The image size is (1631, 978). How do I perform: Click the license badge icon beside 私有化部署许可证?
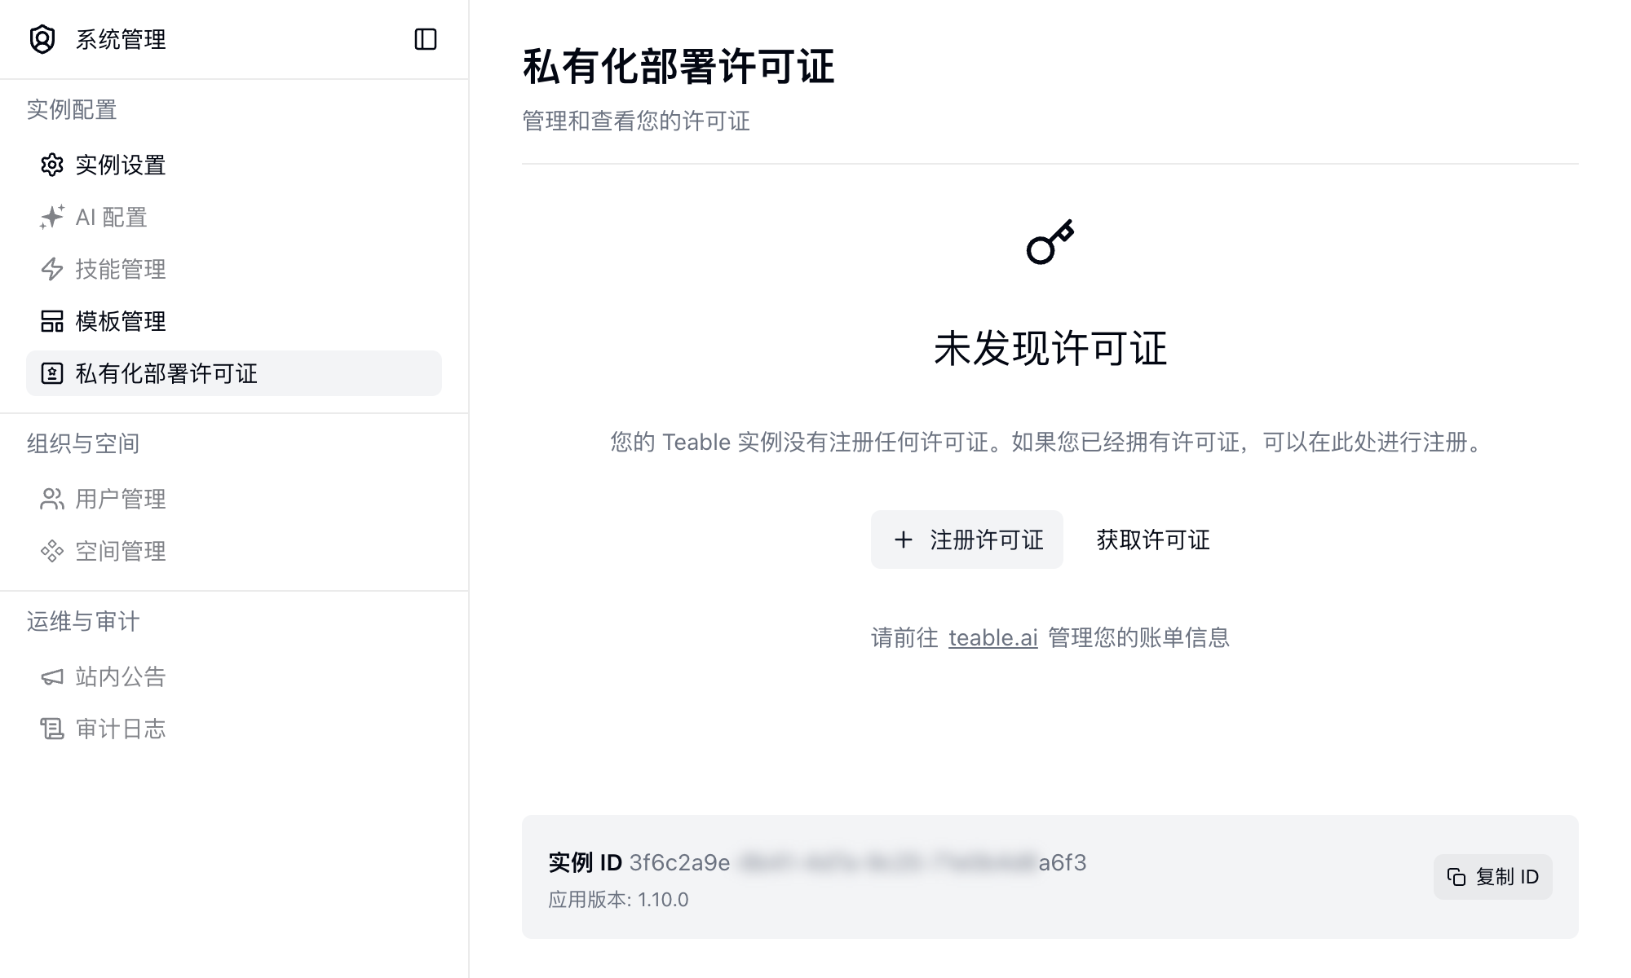(x=52, y=373)
